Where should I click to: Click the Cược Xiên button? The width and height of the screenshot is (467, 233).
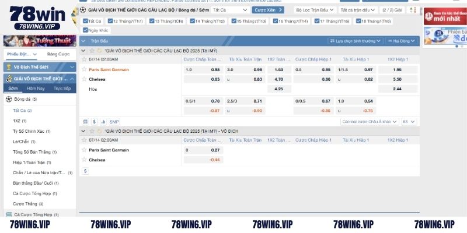pos(268,10)
